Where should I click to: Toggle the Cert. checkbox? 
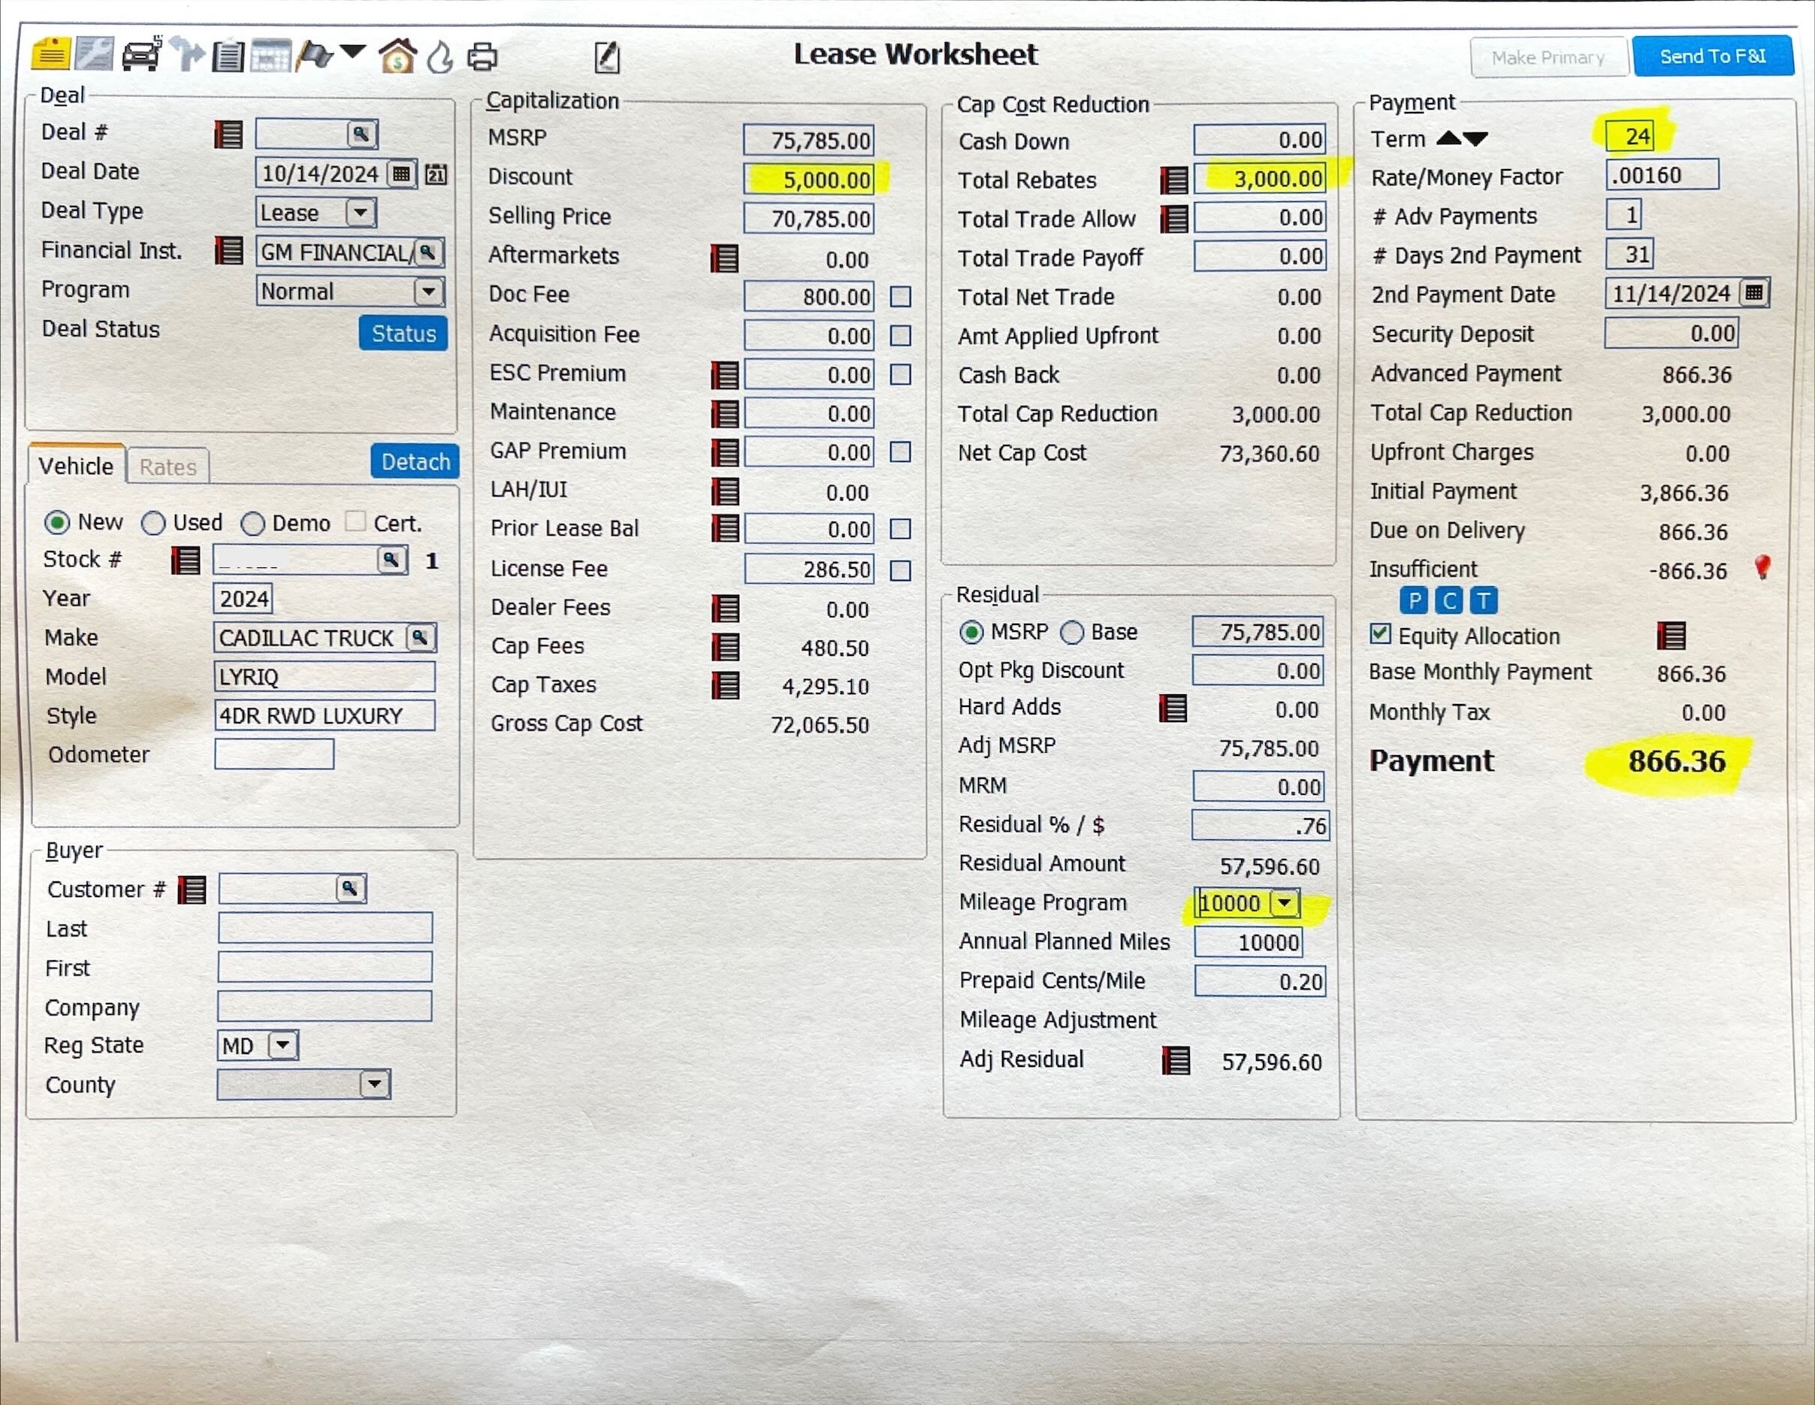pyautogui.click(x=355, y=521)
